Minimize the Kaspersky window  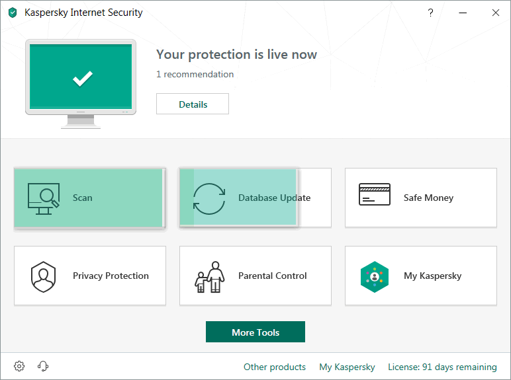(463, 13)
